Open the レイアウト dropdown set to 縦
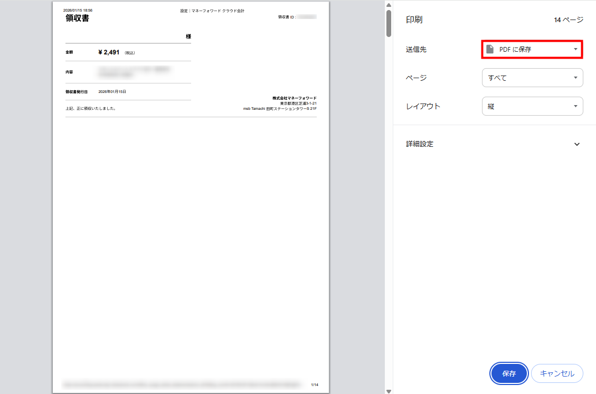596x394 pixels. 532,106
